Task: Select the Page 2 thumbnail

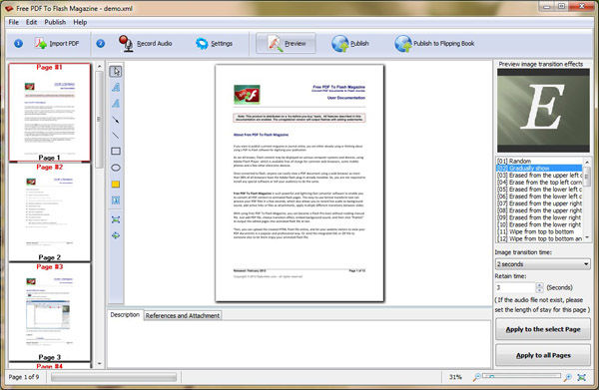Action: [x=50, y=212]
